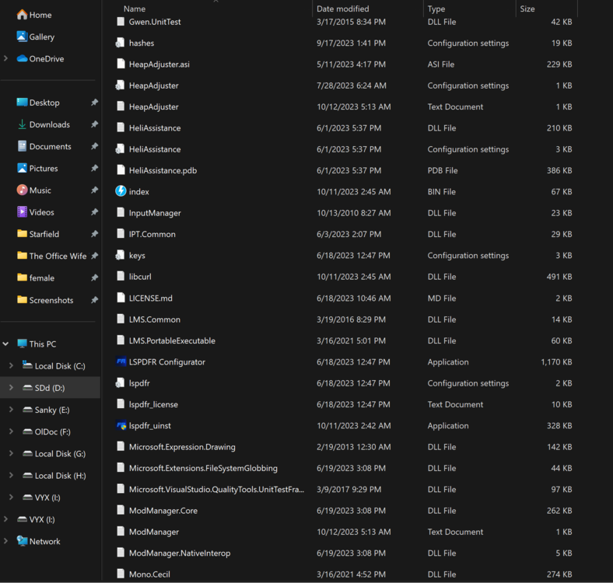This screenshot has height=583, width=613.
Task: Select the Videos icon in sidebar
Action: coord(22,211)
